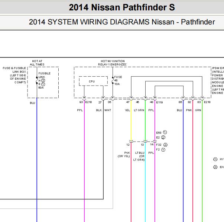Viewport: 224px width, 222px height.
Task: Click pin number '86'
Action: click(x=180, y=102)
